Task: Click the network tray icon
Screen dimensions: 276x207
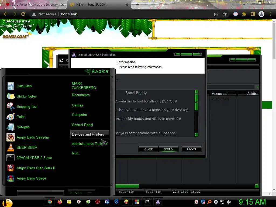Action: click(x=222, y=202)
